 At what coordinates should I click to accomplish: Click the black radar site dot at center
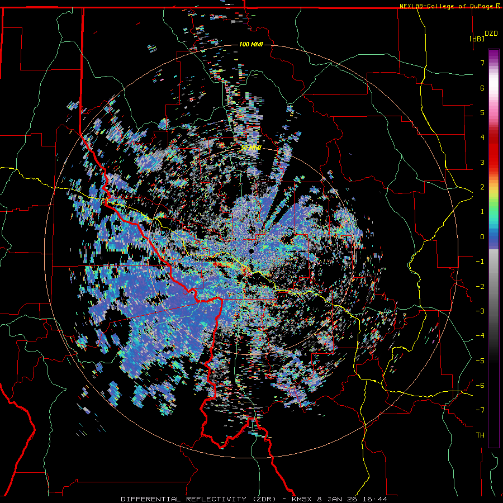pos(251,251)
